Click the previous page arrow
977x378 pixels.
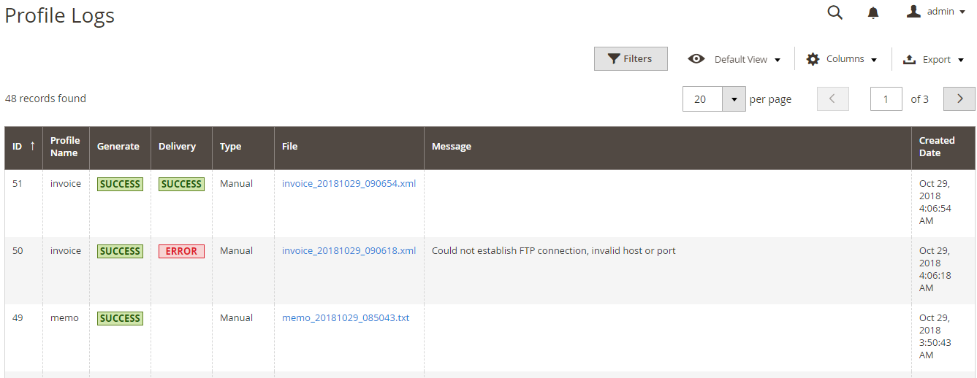832,99
